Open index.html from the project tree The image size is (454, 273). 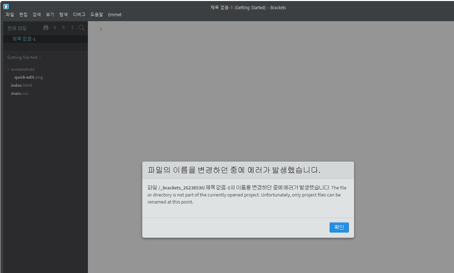(22, 85)
